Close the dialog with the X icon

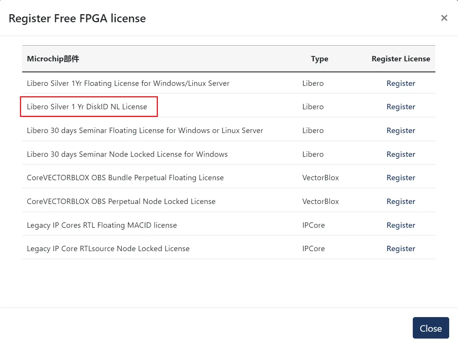tap(444, 18)
